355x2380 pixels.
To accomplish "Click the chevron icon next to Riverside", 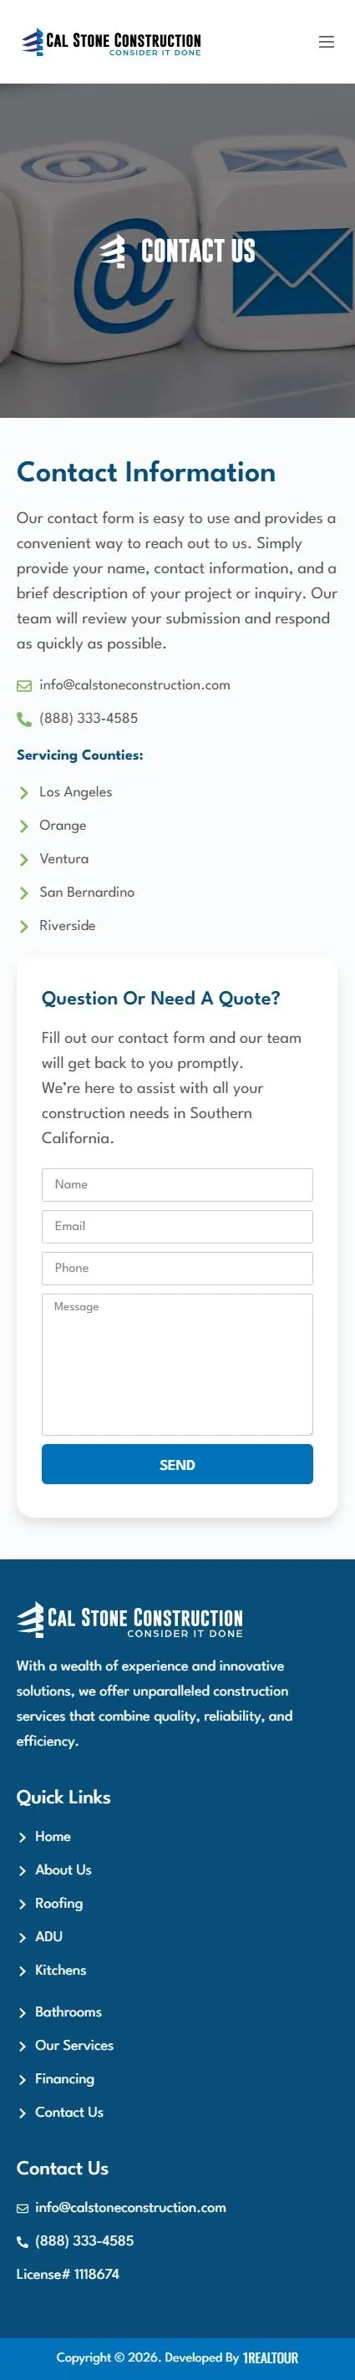I will click(x=24, y=926).
